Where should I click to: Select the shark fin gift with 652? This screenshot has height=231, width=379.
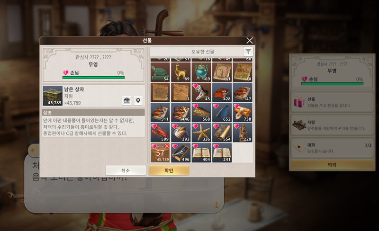click(x=222, y=112)
